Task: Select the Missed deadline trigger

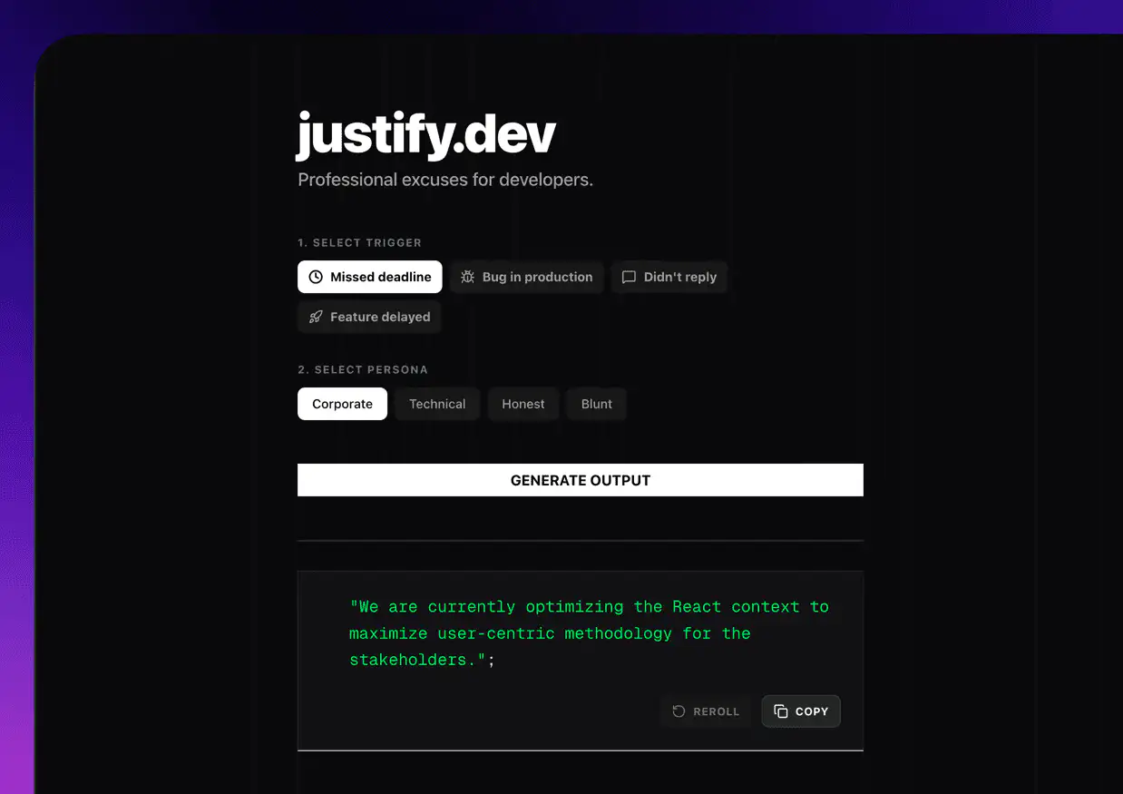Action: point(369,277)
